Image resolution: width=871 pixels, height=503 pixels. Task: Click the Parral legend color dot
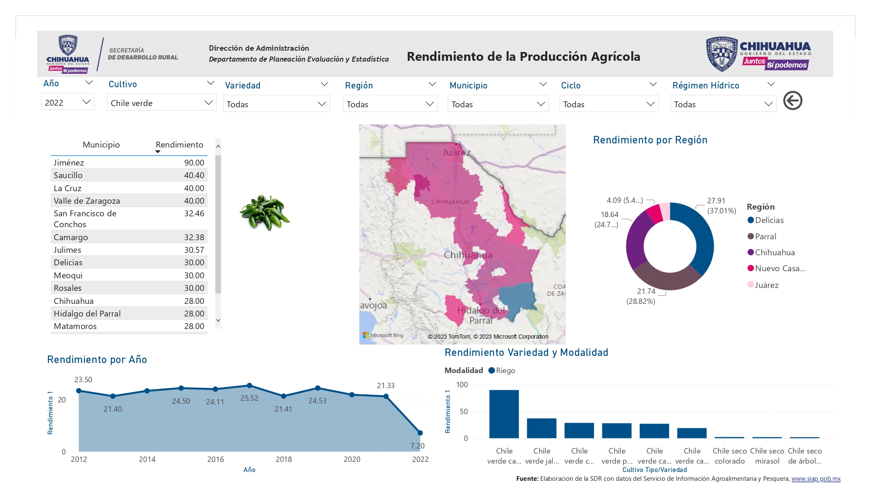click(751, 236)
